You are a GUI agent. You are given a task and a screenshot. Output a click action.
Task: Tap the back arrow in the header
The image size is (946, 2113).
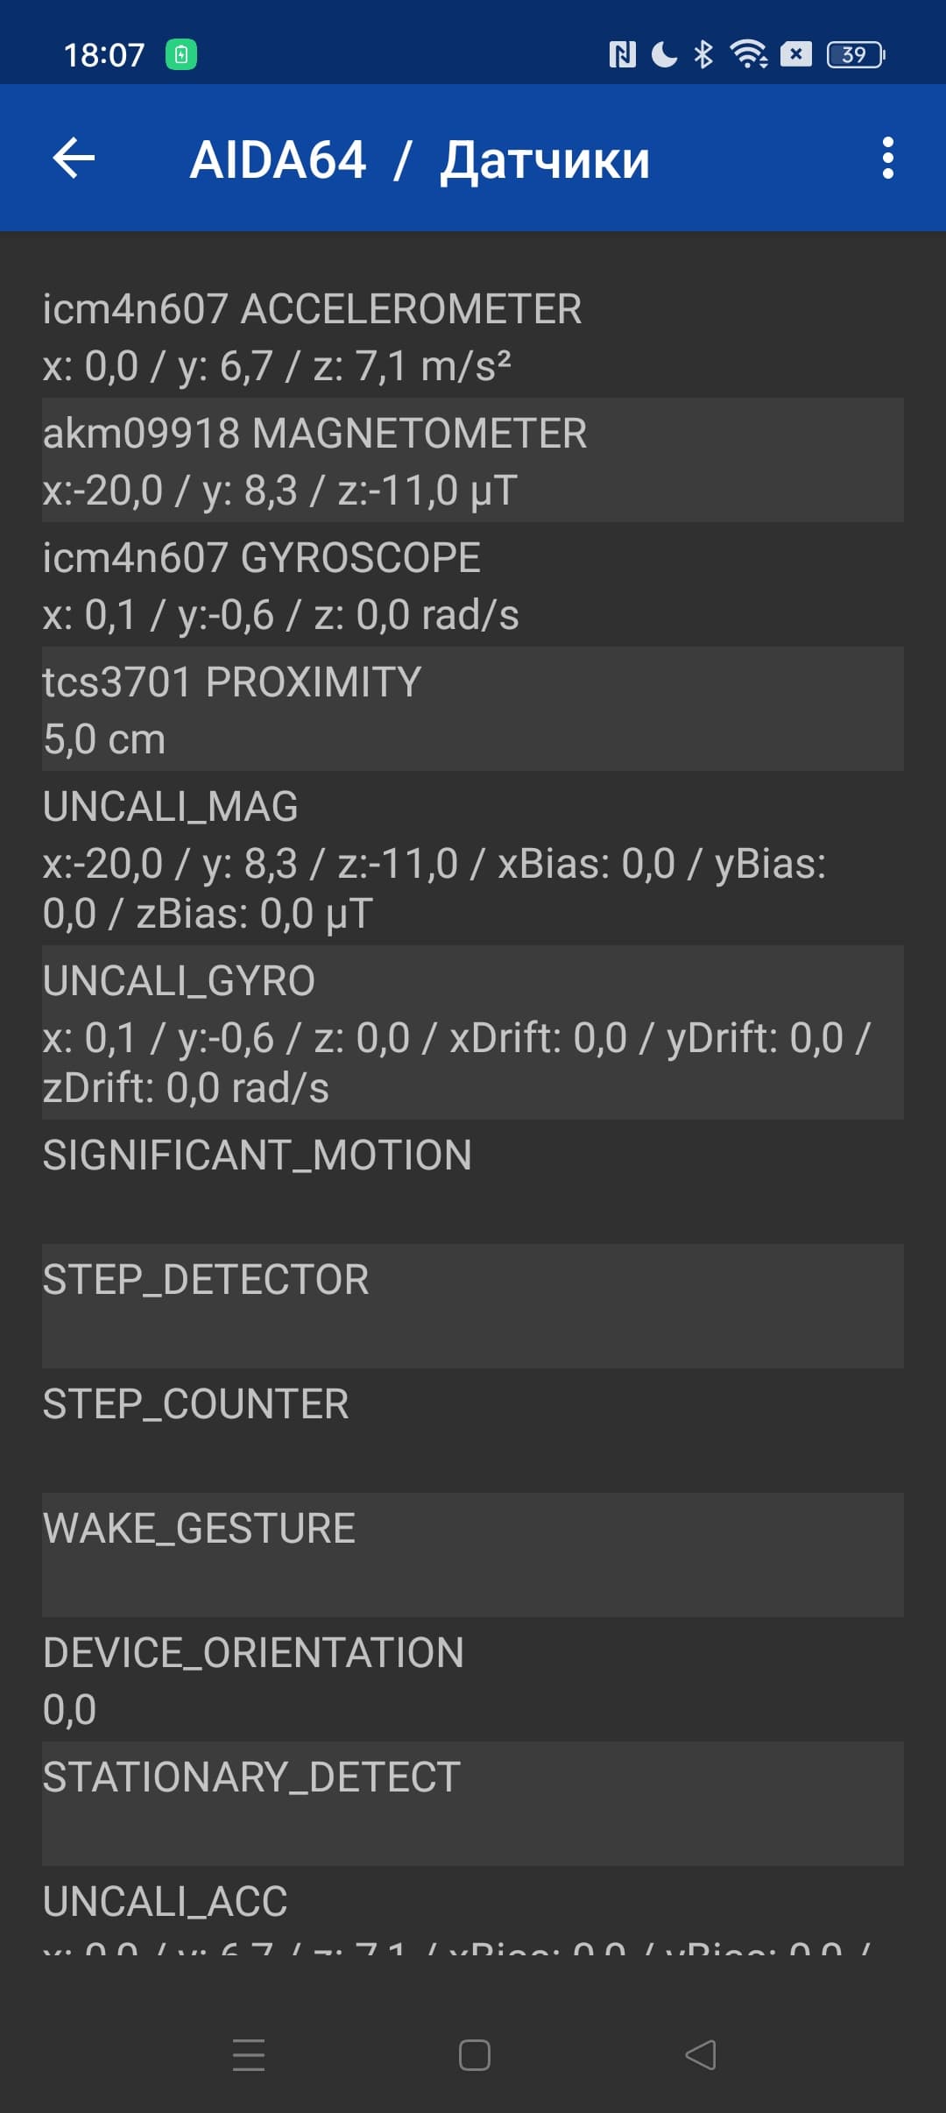[74, 159]
